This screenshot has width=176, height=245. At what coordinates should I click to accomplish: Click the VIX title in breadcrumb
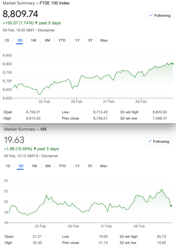[43, 129]
